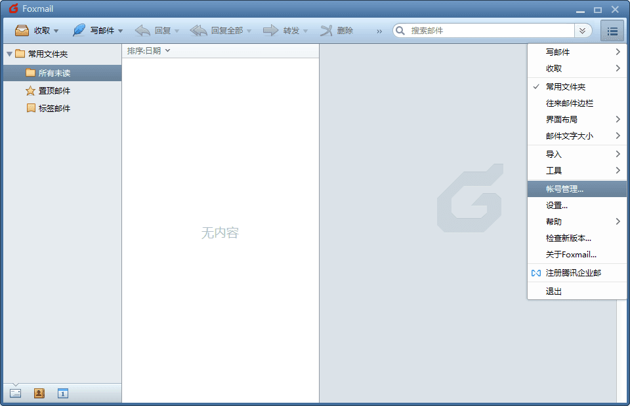
Task: Click 注册腾讯企业邮 link in menu
Action: click(x=573, y=272)
